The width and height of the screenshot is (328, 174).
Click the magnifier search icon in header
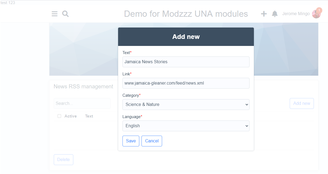65,14
